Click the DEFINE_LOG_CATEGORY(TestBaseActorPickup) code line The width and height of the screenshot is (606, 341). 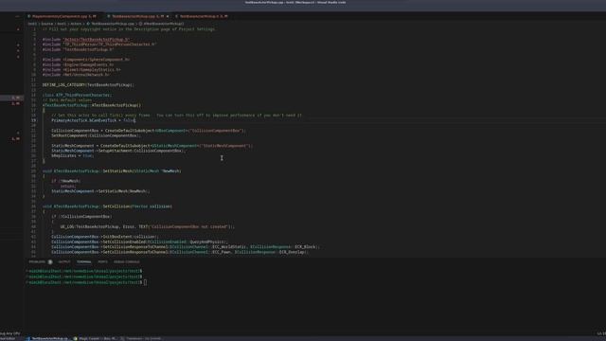[x=88, y=84]
